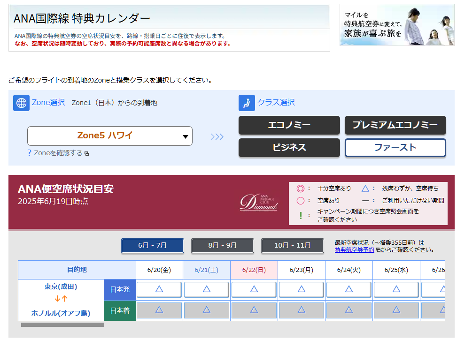This screenshot has width=457, height=340.
Task: Switch to the 10月 - 11月 tab
Action: click(292, 245)
